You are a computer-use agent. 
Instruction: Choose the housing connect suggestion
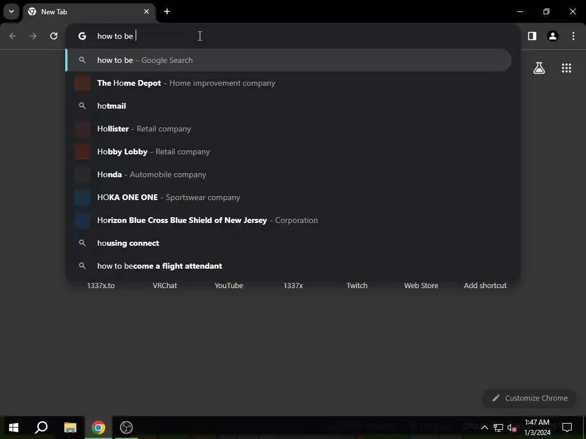pos(288,243)
